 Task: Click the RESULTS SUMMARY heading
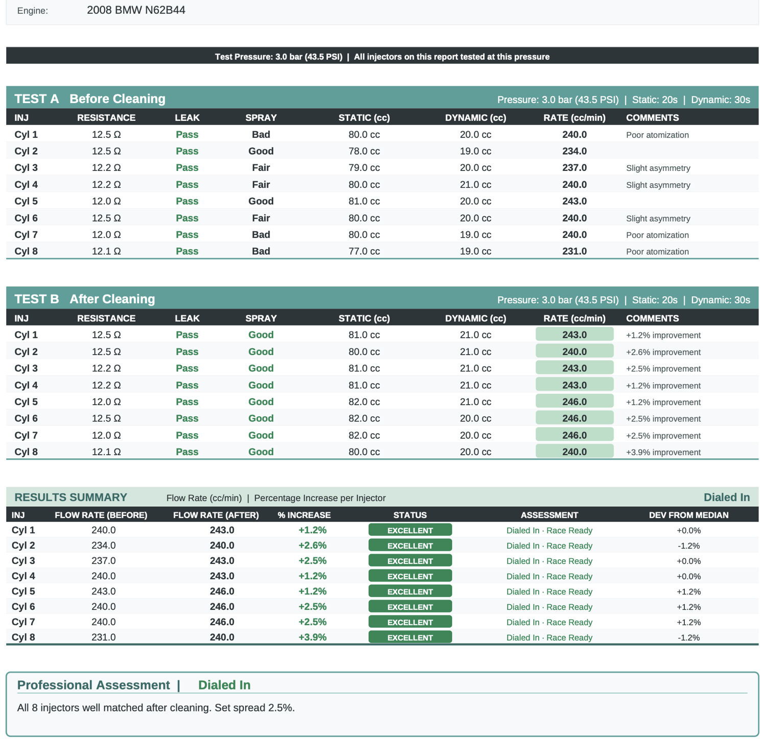tap(70, 498)
